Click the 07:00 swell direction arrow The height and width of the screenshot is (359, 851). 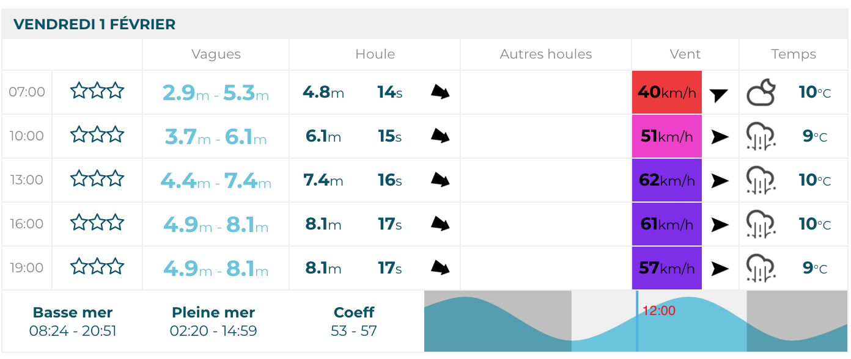440,92
